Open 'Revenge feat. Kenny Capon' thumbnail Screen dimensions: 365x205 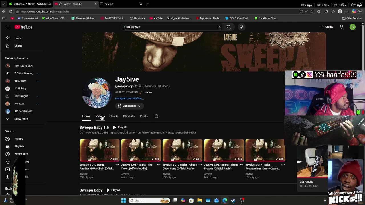click(265, 150)
